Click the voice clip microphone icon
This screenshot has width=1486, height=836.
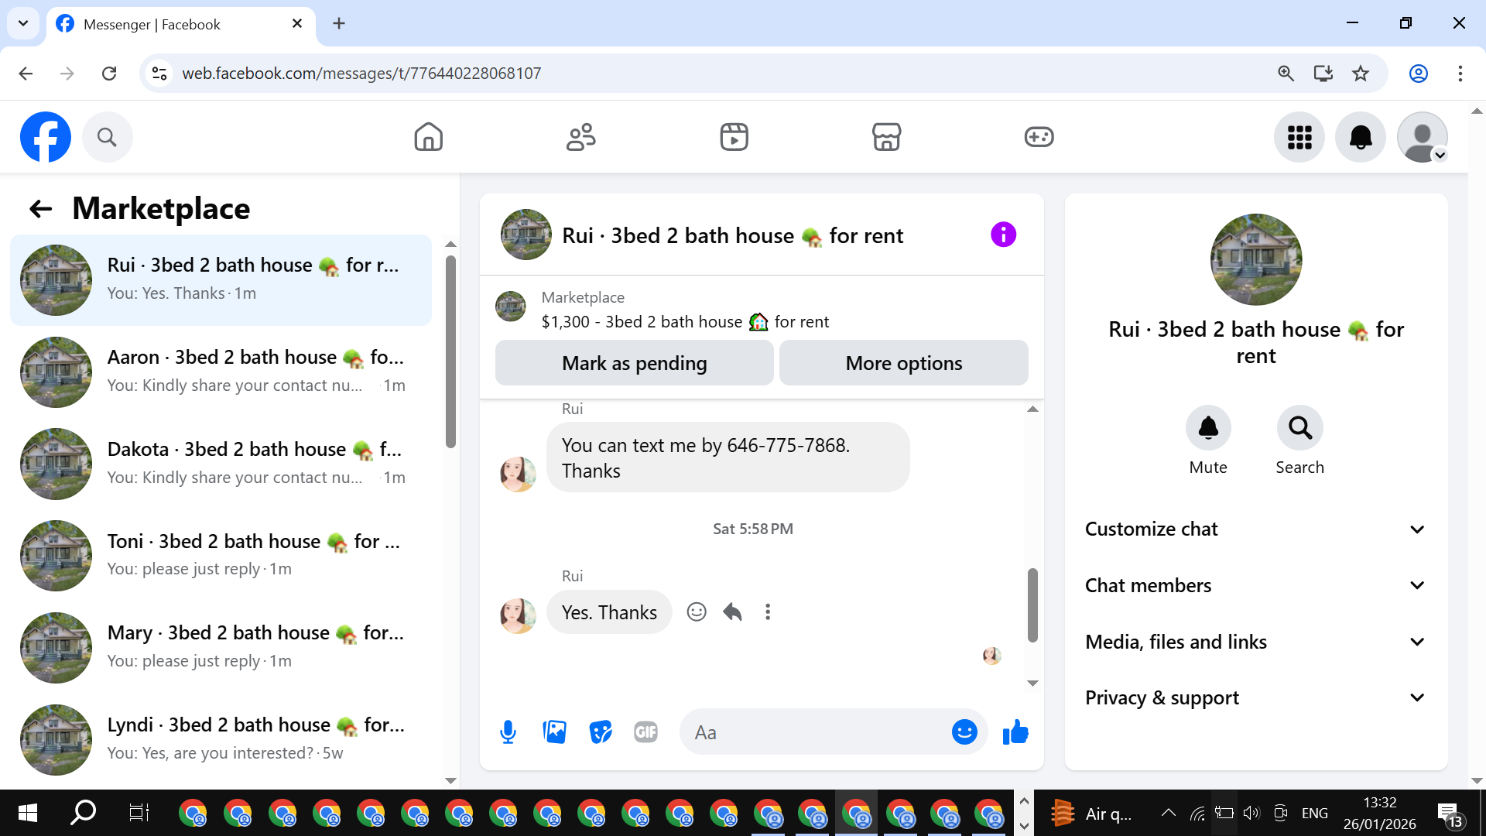508,732
